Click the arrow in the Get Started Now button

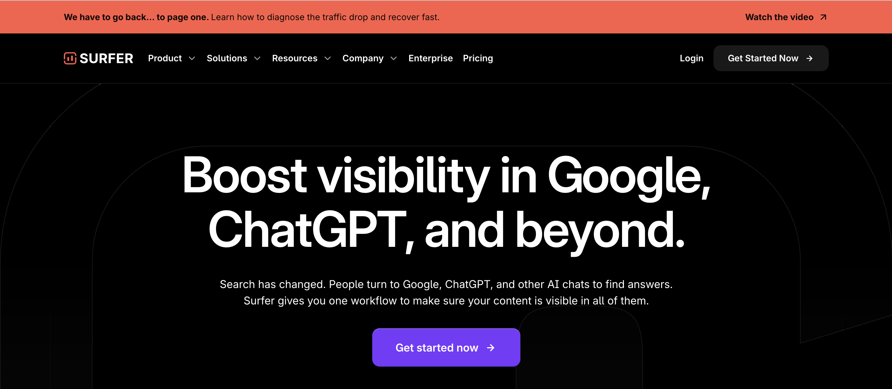(x=809, y=59)
